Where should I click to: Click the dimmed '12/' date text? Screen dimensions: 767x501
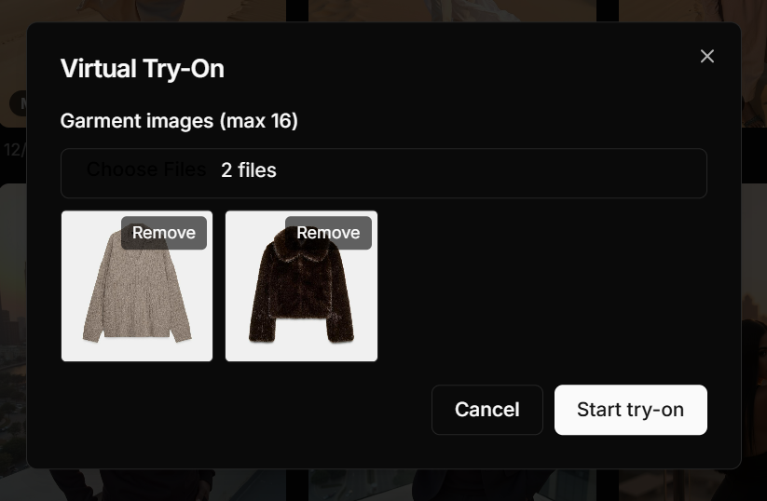click(12, 149)
